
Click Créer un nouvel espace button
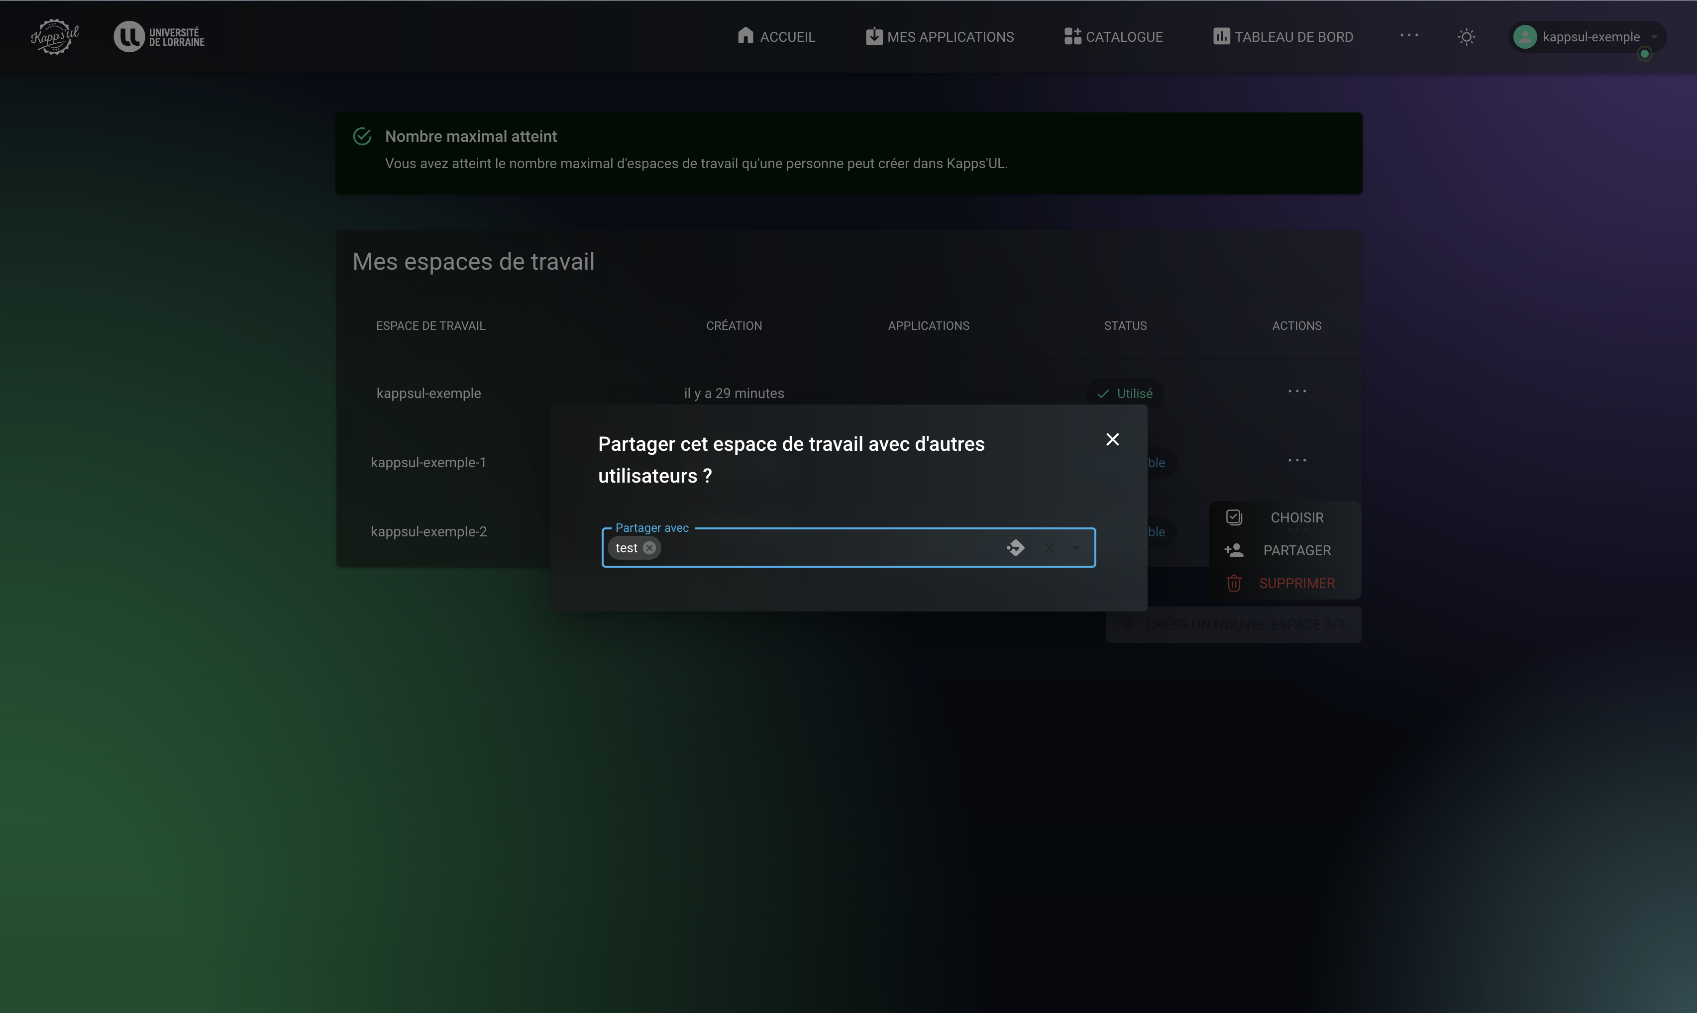tap(1234, 624)
